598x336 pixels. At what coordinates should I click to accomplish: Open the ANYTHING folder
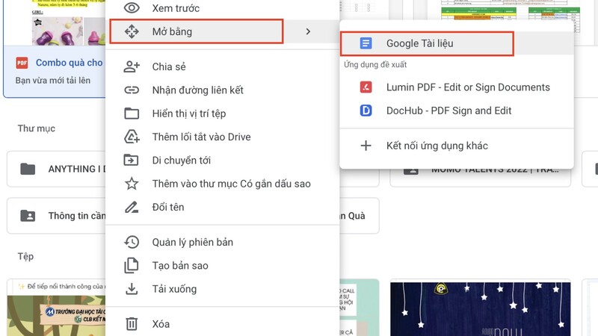coord(57,169)
